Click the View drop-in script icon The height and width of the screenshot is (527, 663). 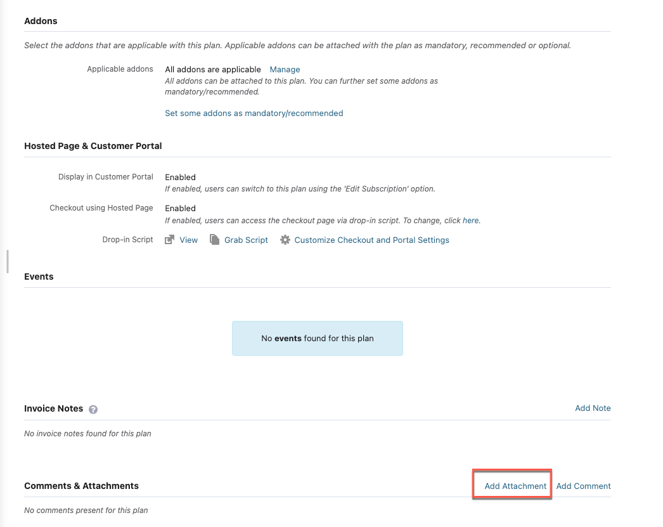(x=169, y=240)
